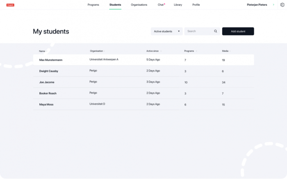Viewport: 287px width, 179px height.
Task: Click the search magnifier icon
Action: click(216, 31)
